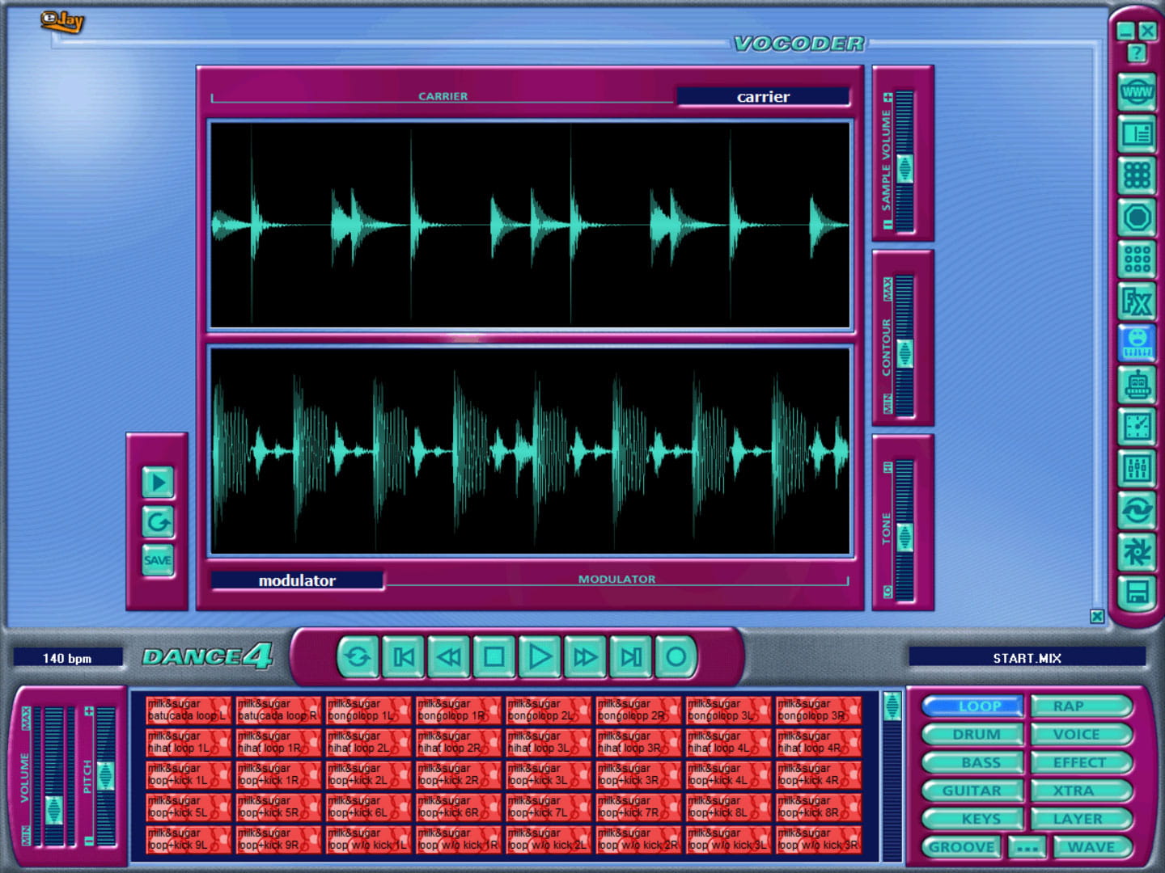The image size is (1165, 873).
Task: Click the SAVE button in vocoder panel
Action: point(158,560)
